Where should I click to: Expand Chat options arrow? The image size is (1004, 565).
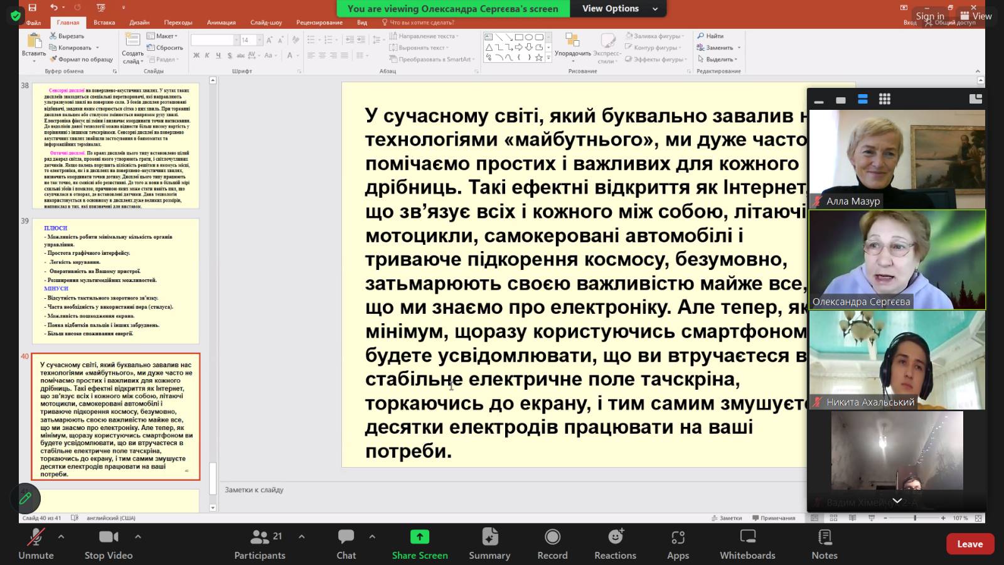tap(372, 536)
